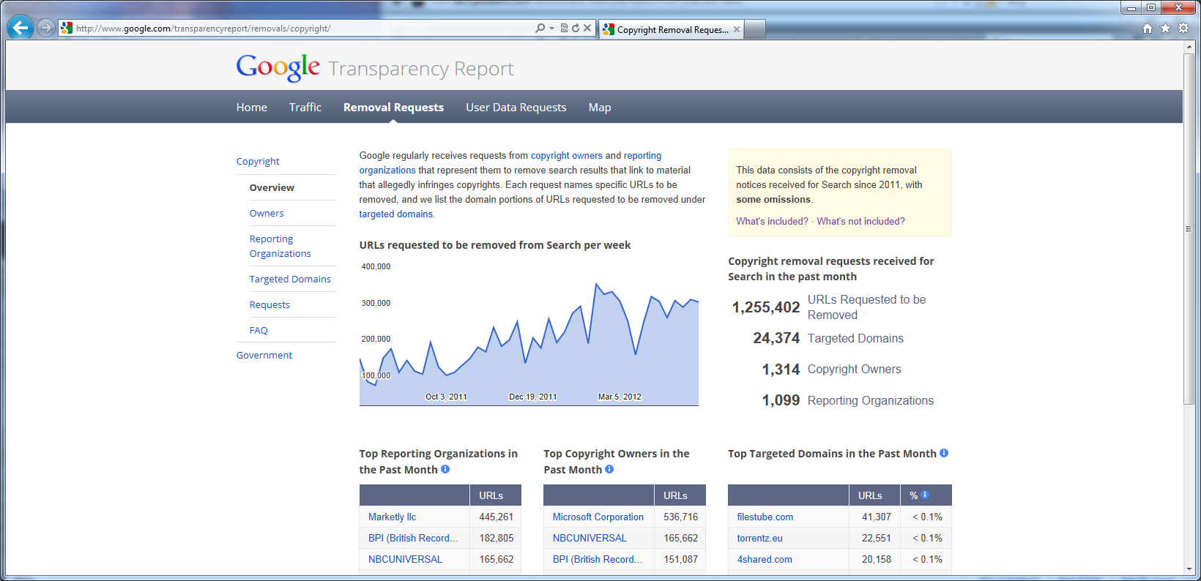Open the address bar autocomplete dropdown arrow
This screenshot has height=581, width=1201.
[x=551, y=29]
